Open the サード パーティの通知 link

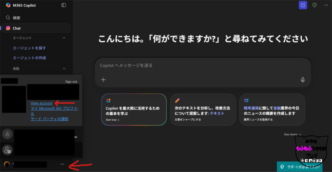[49, 119]
